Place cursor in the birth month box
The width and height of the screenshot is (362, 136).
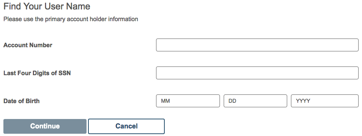pos(188,100)
